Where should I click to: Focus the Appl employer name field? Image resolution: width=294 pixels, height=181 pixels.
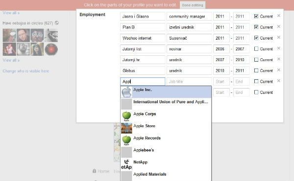click(143, 82)
